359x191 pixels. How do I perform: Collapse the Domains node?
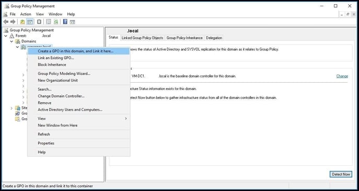[x=11, y=41]
